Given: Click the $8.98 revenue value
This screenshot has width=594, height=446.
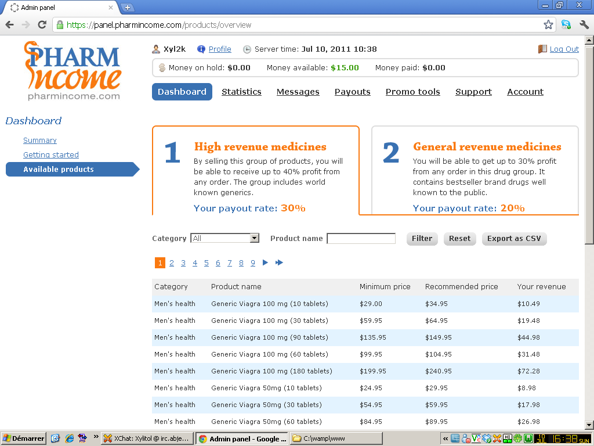Looking at the screenshot, I should tap(527, 388).
